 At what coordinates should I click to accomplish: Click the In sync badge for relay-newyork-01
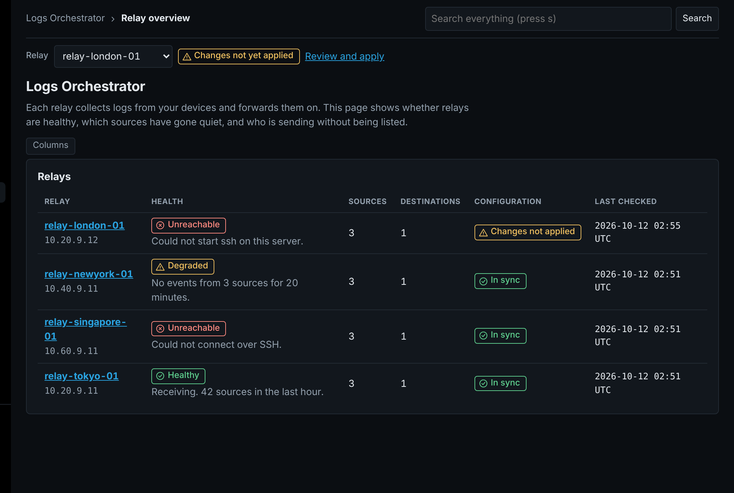click(500, 281)
